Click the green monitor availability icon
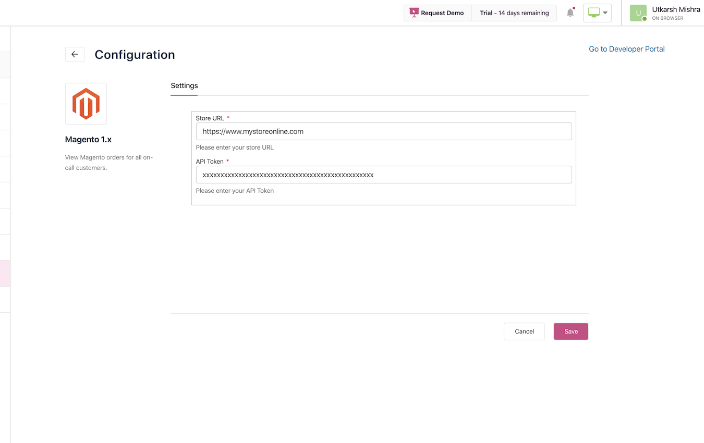Screen dimensions: 704x443 click(594, 13)
